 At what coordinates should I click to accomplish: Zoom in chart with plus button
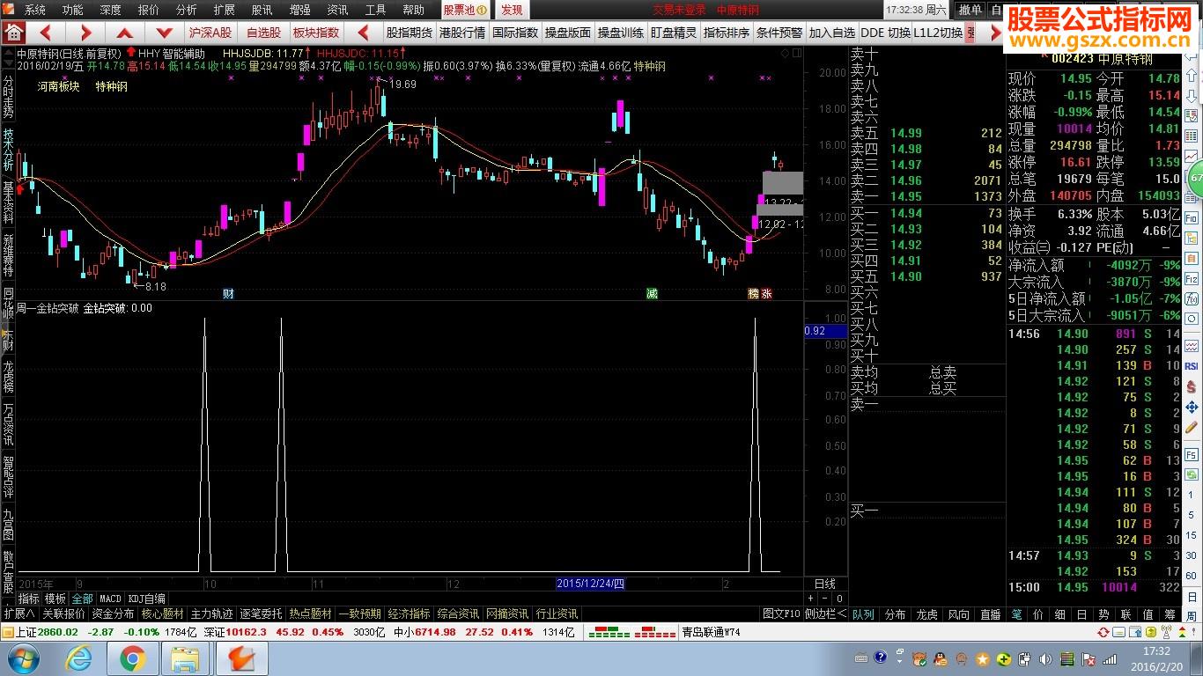811,599
